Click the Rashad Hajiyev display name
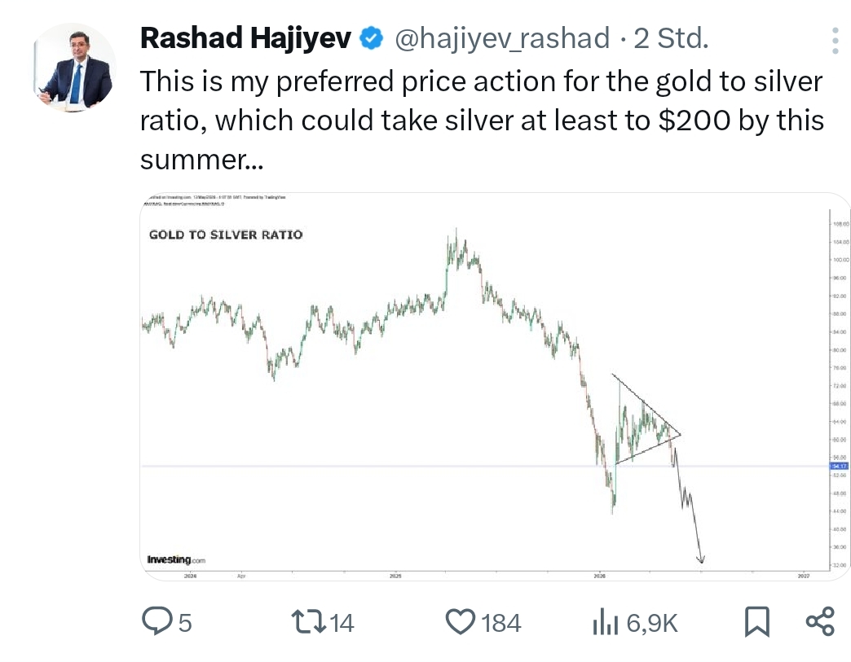The width and height of the screenshot is (851, 662). point(246,38)
